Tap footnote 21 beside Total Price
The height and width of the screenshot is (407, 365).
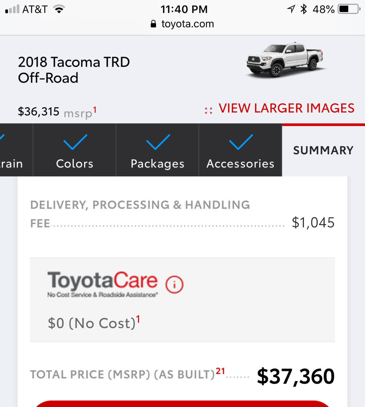pos(220,371)
